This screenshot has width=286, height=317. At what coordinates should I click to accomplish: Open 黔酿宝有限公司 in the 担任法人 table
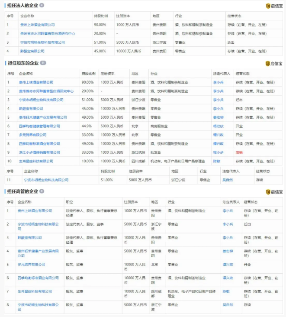click(32, 51)
